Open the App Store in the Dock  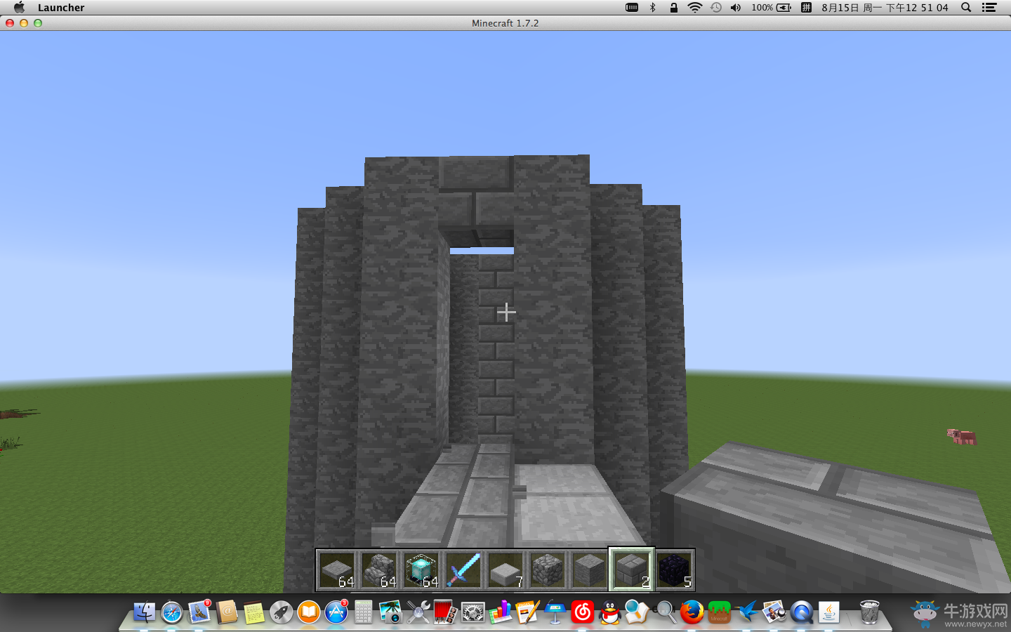[x=336, y=612]
